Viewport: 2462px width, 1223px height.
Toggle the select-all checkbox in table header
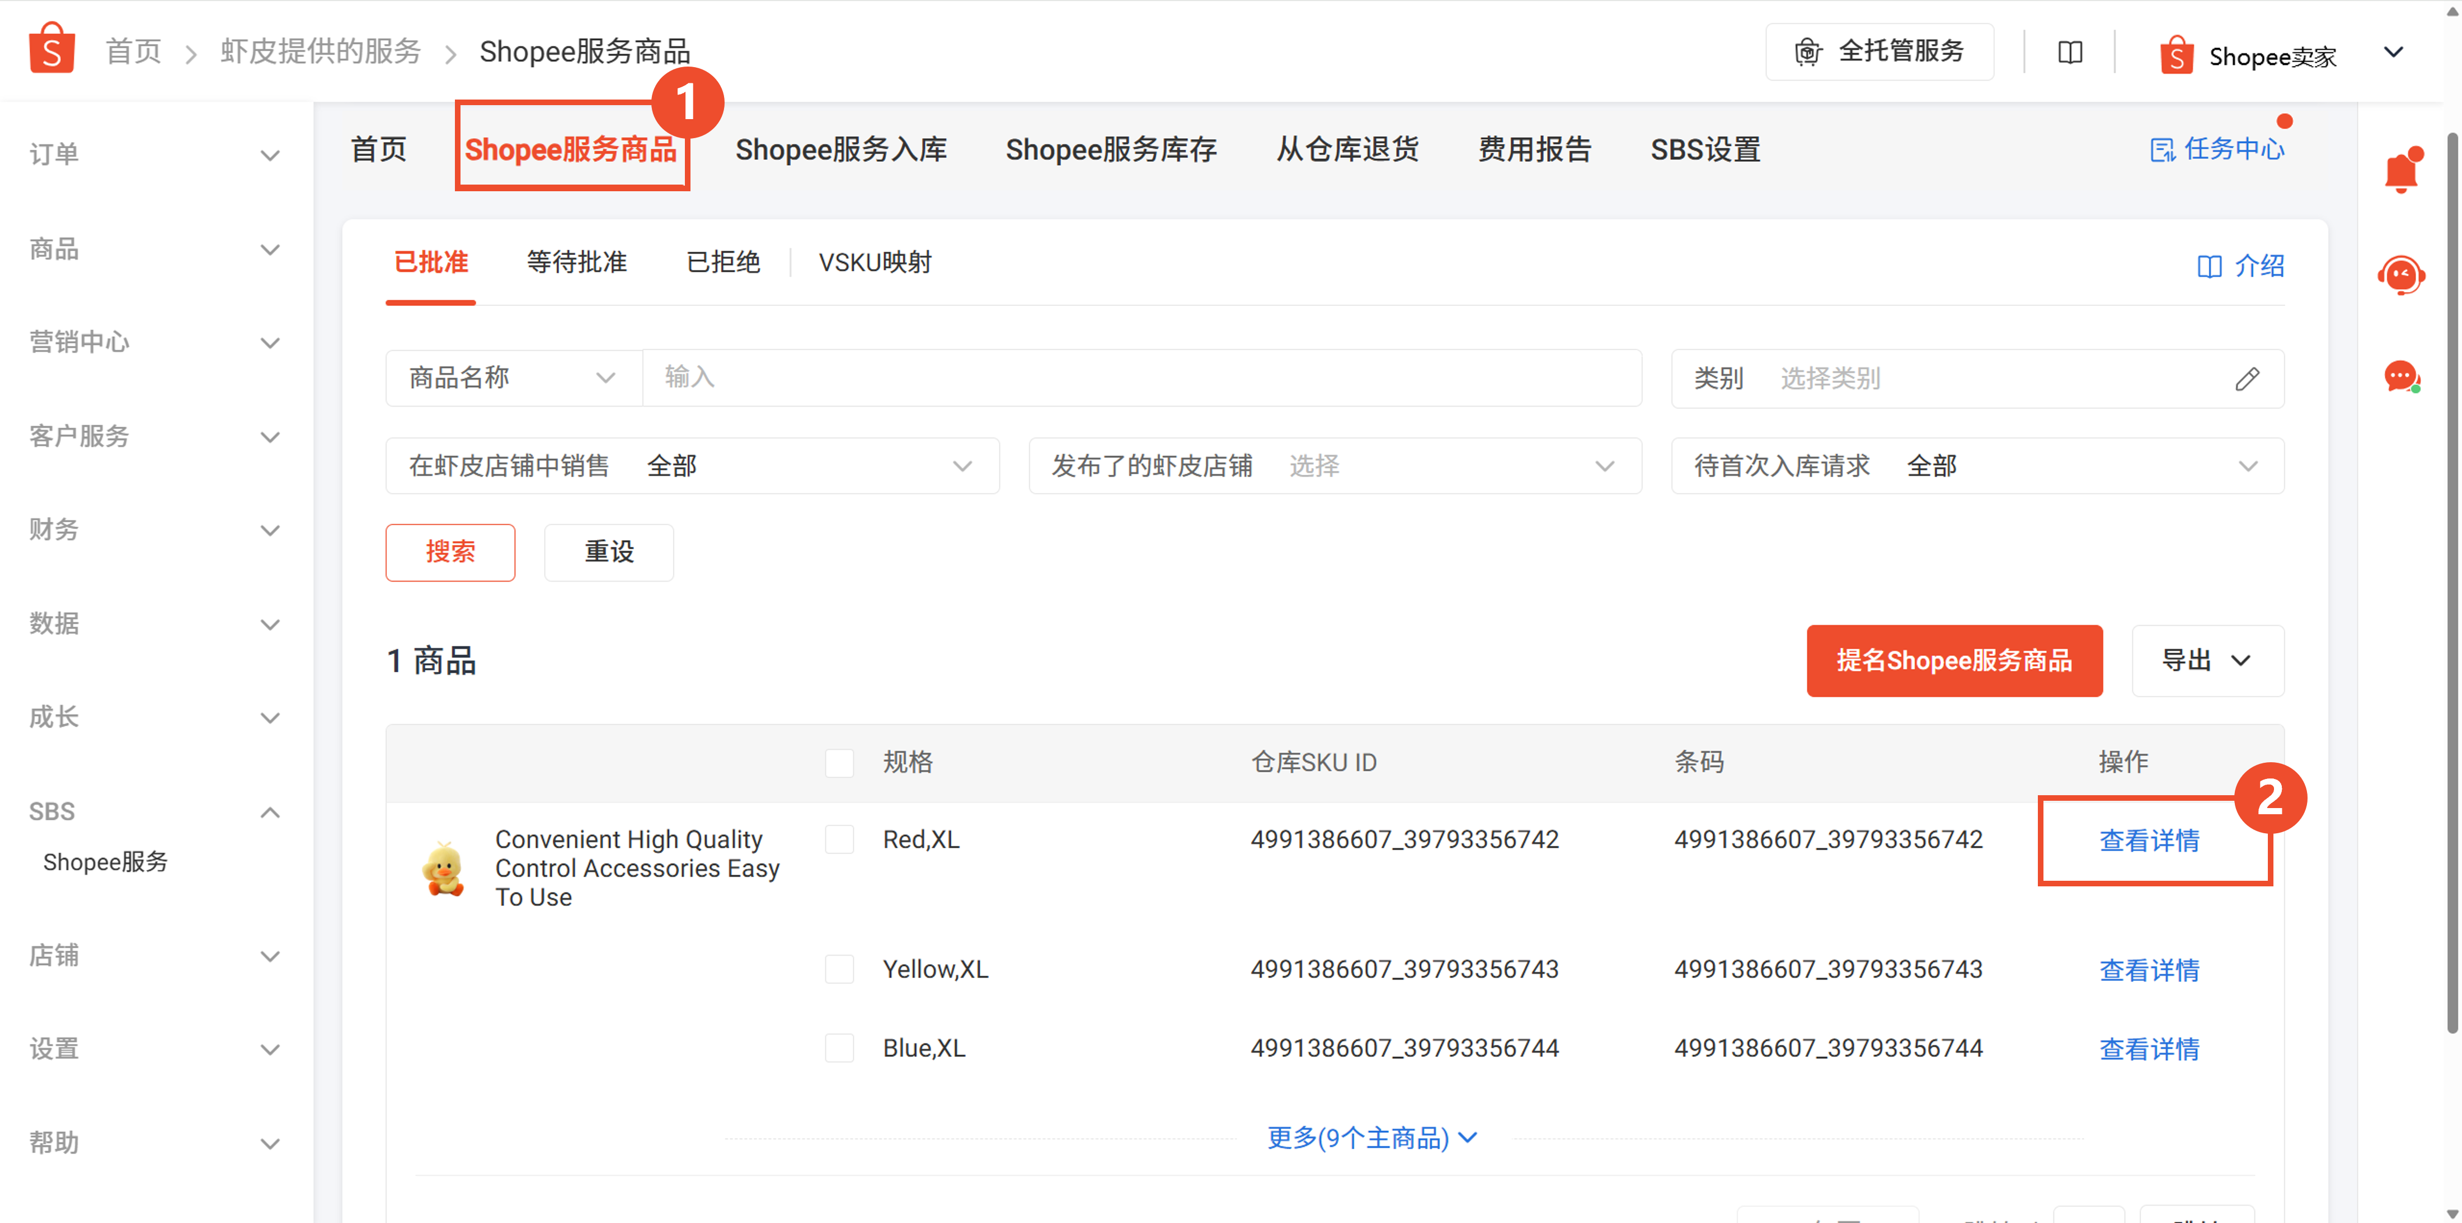point(838,762)
